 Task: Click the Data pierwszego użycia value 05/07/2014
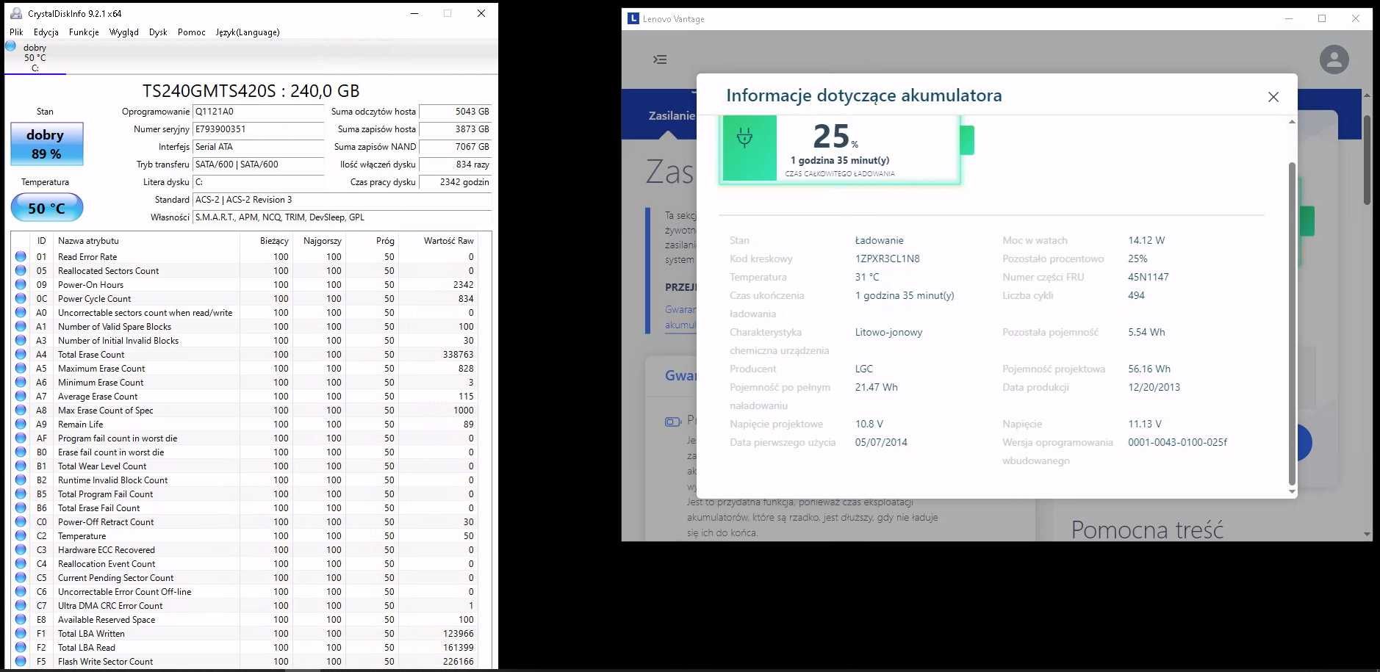[x=881, y=442]
